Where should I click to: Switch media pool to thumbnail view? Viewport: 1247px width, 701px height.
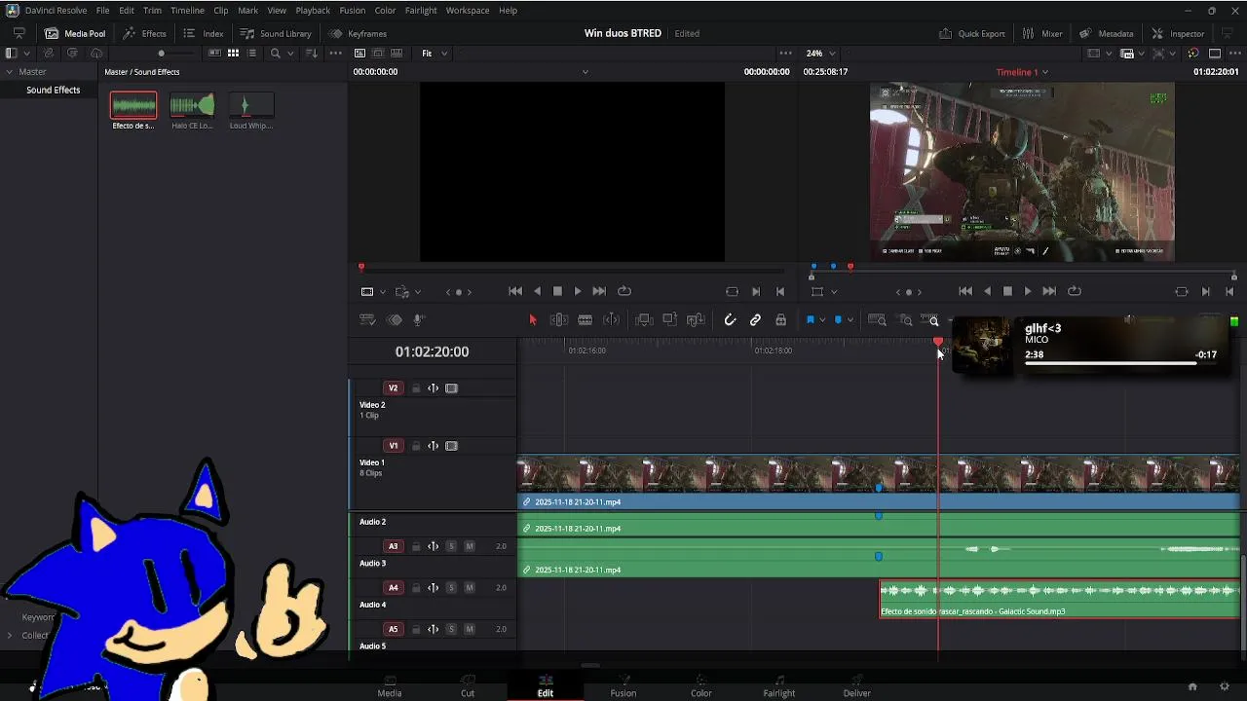[x=233, y=54]
